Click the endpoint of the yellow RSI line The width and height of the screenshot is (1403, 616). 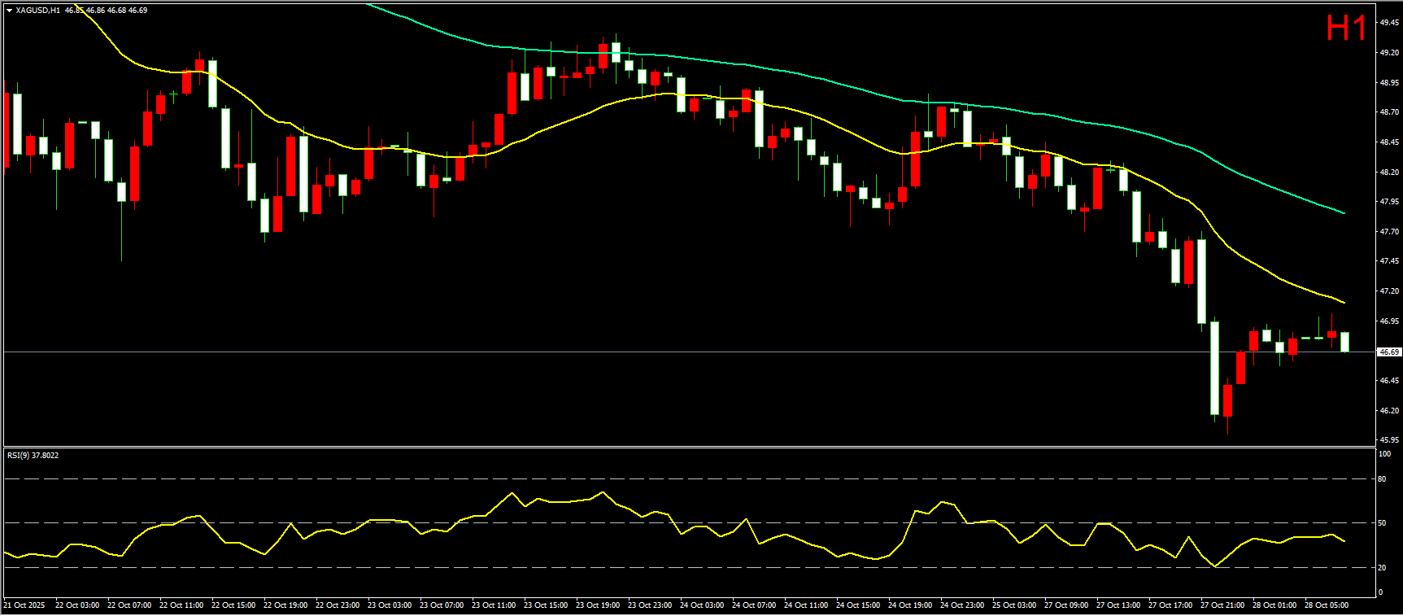(x=1344, y=541)
